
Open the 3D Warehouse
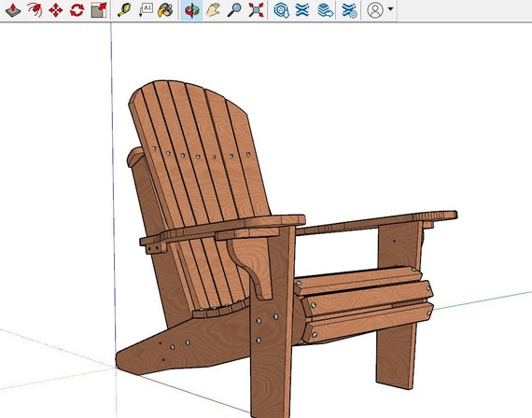[281, 10]
